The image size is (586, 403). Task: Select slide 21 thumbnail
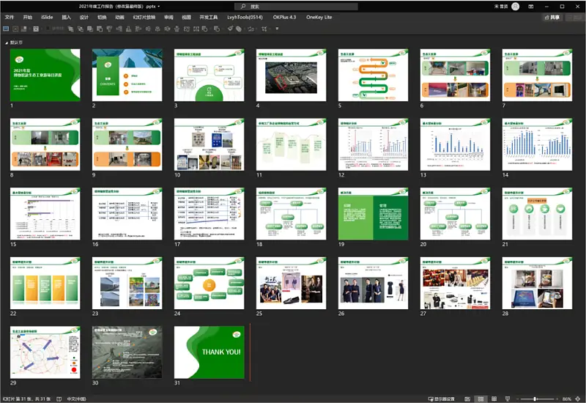537,213
